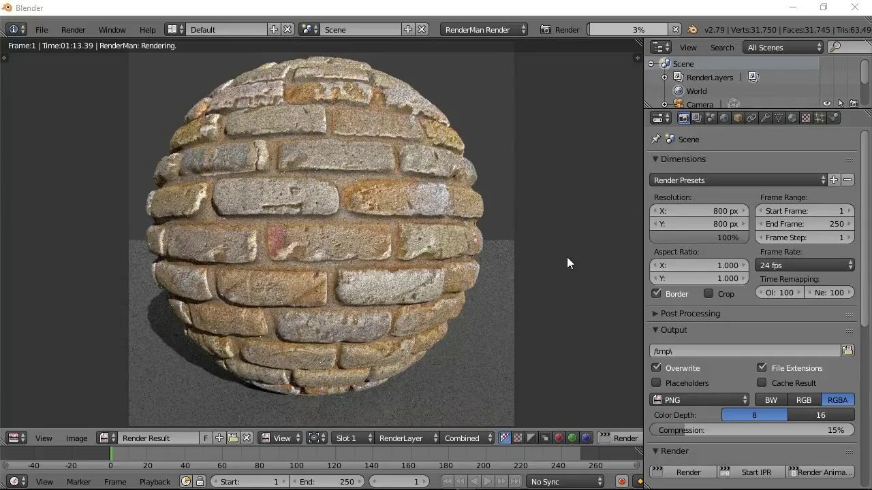
Task: Open the Playback menu in timeline
Action: point(155,481)
